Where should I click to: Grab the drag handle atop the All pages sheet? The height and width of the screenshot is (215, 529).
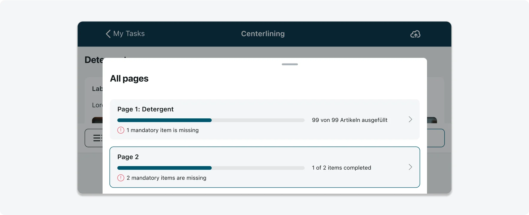point(290,64)
